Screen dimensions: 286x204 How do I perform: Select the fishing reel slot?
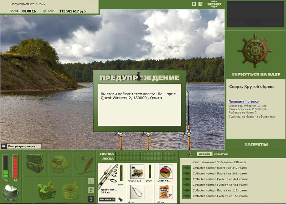137,171
